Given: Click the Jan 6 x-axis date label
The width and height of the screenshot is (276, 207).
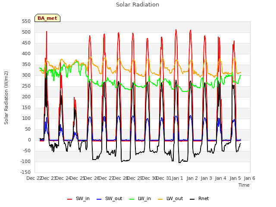Looking at the screenshot, I should tap(249, 178).
